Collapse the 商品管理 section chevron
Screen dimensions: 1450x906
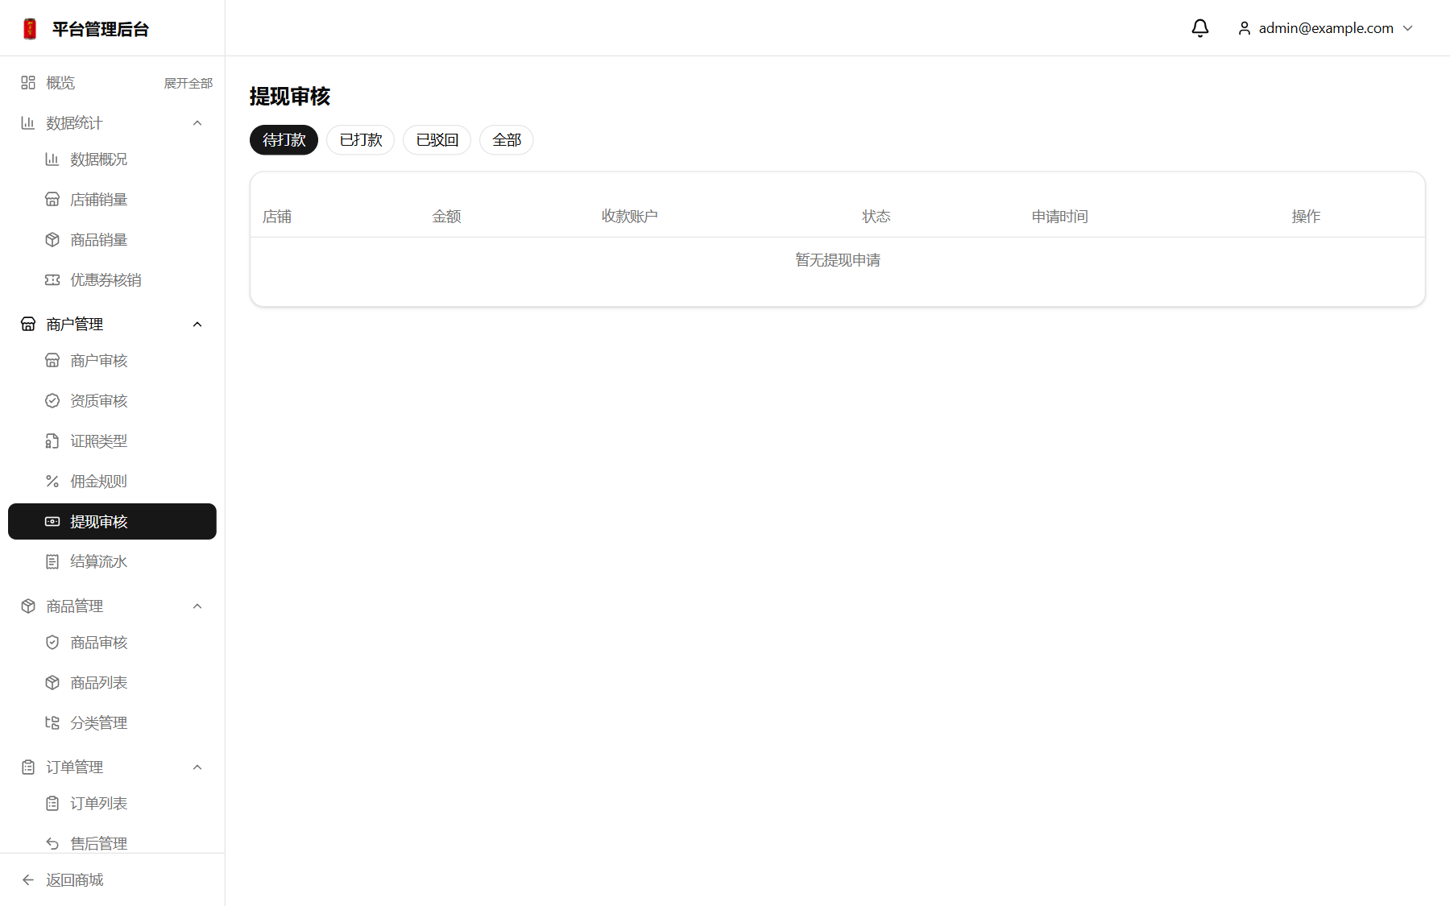[197, 606]
